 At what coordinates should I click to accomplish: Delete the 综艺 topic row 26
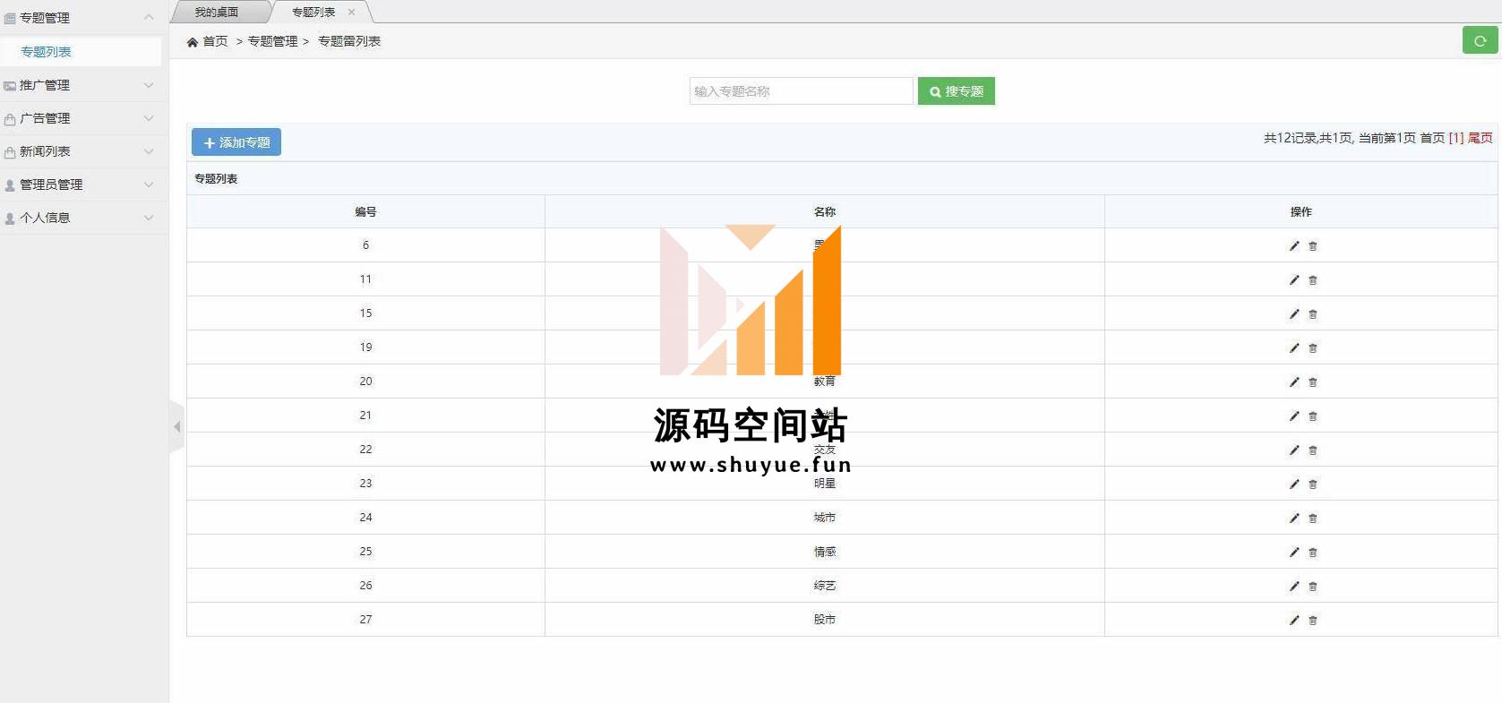tap(1313, 586)
